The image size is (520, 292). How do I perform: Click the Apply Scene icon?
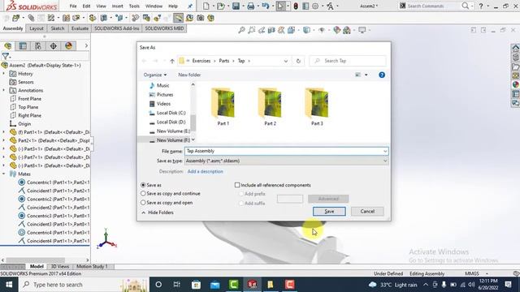[347, 30]
